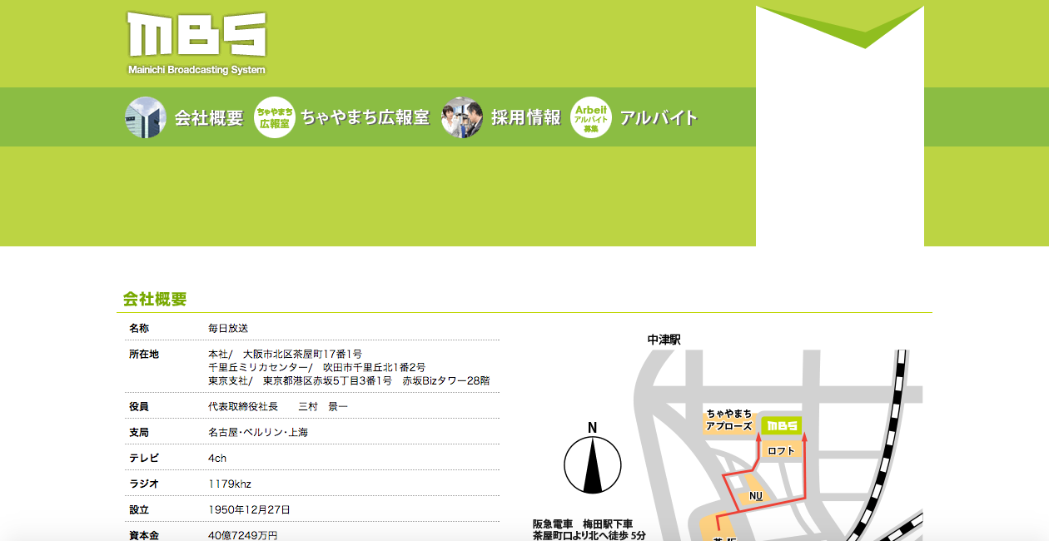The image size is (1049, 541).
Task: Click the Mainichi Broadcasting System tagline
Action: pyautogui.click(x=196, y=70)
